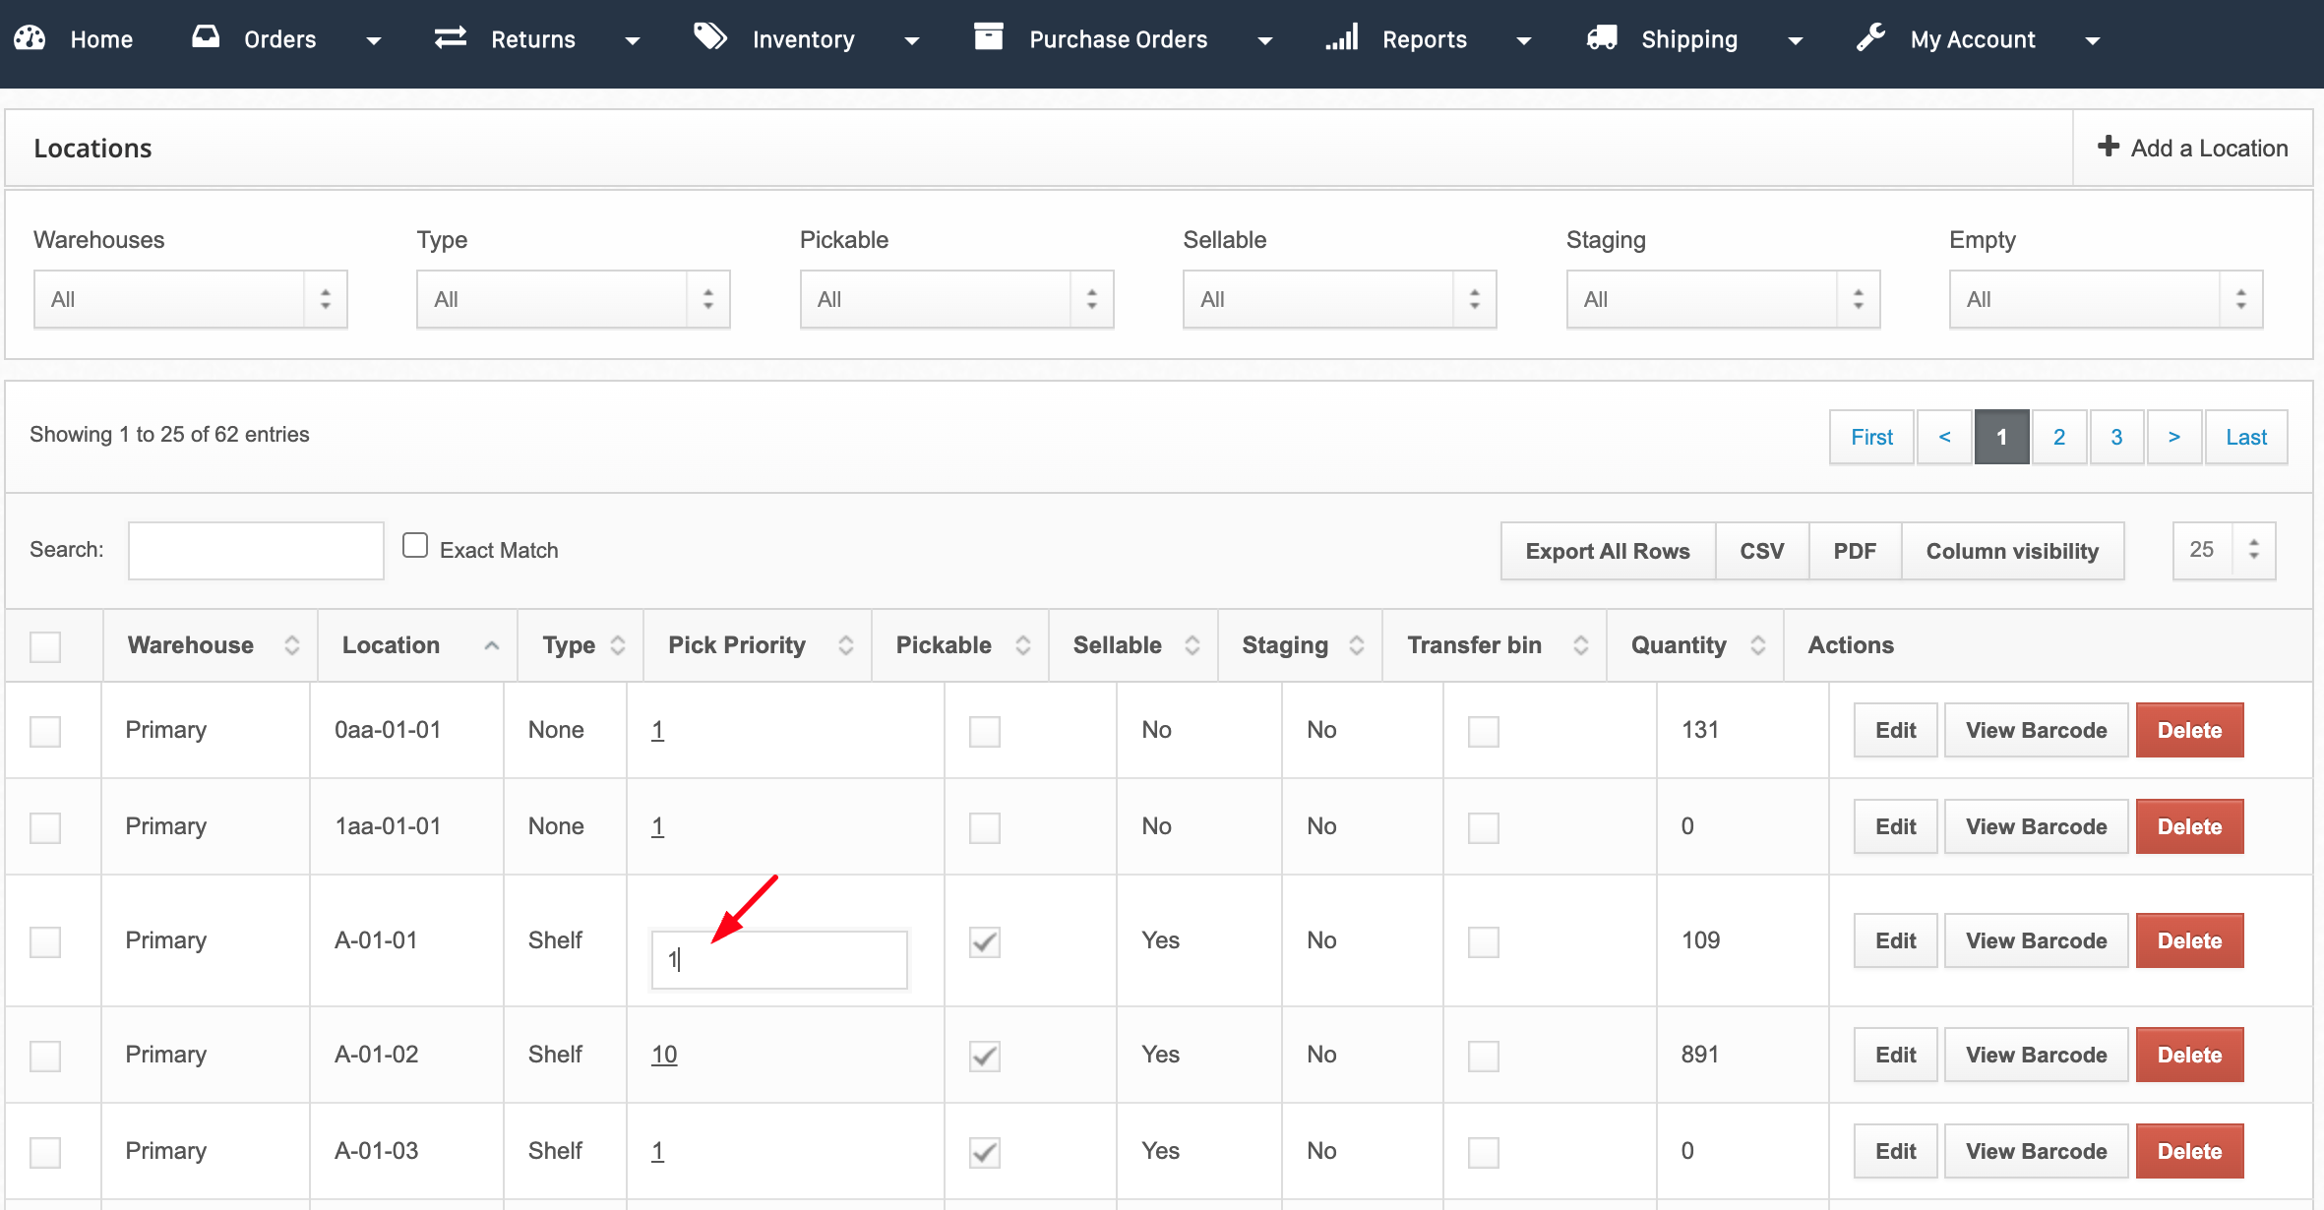The image size is (2324, 1210).
Task: Click the Add a Location button
Action: [x=2193, y=148]
